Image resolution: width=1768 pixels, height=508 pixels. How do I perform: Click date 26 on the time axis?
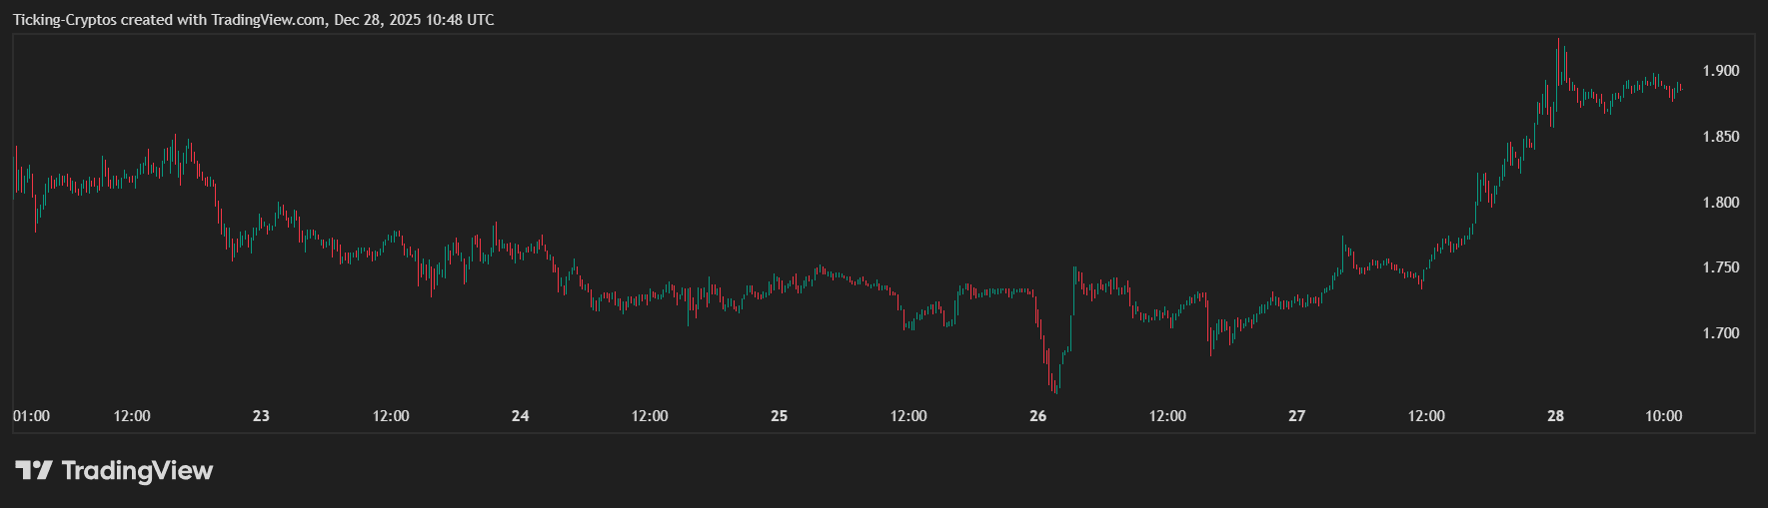pyautogui.click(x=1037, y=416)
